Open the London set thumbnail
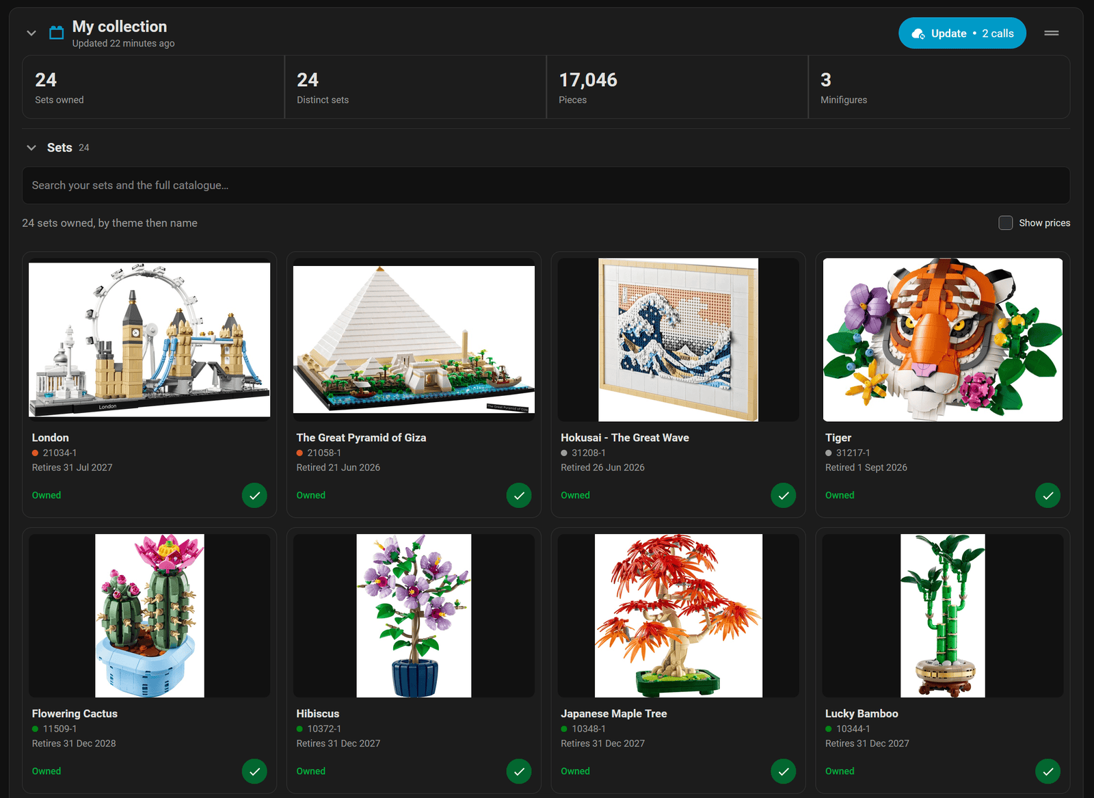The height and width of the screenshot is (798, 1094). pos(149,340)
